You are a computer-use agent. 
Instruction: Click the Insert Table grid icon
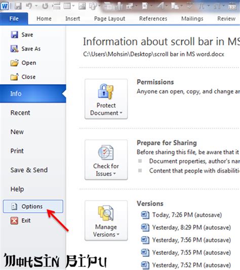click(67, 6)
